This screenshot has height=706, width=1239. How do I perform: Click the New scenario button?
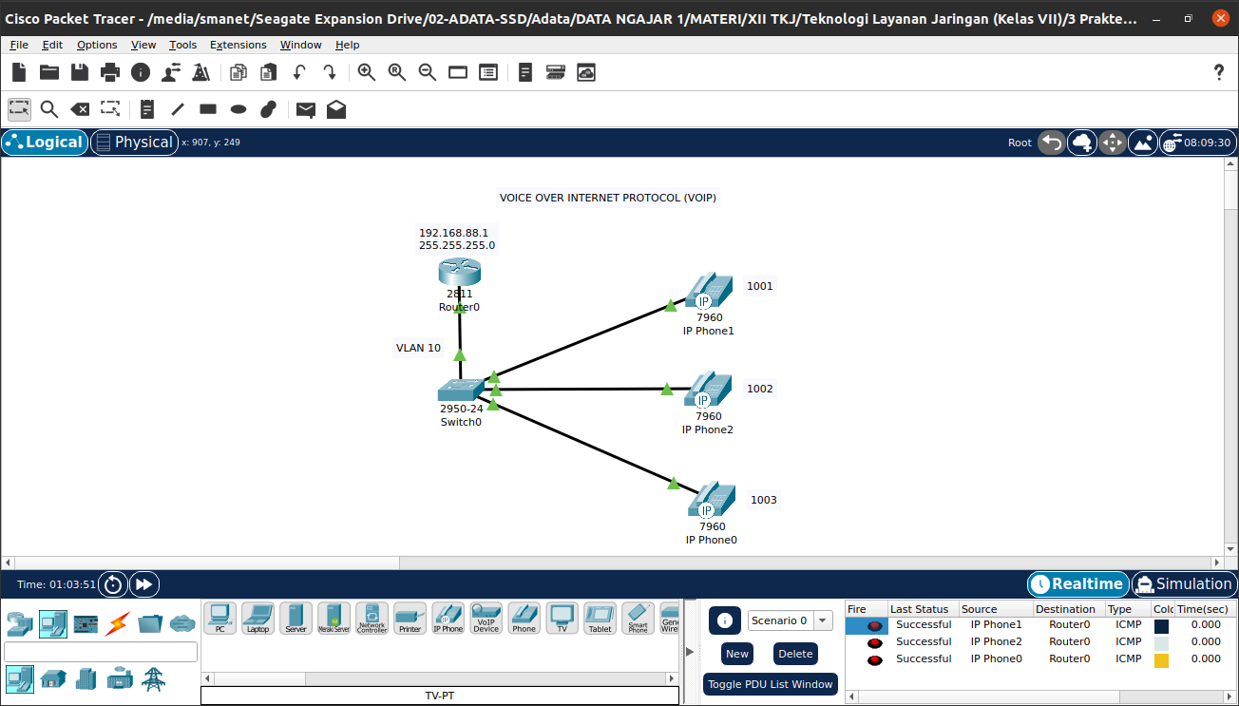coord(737,654)
